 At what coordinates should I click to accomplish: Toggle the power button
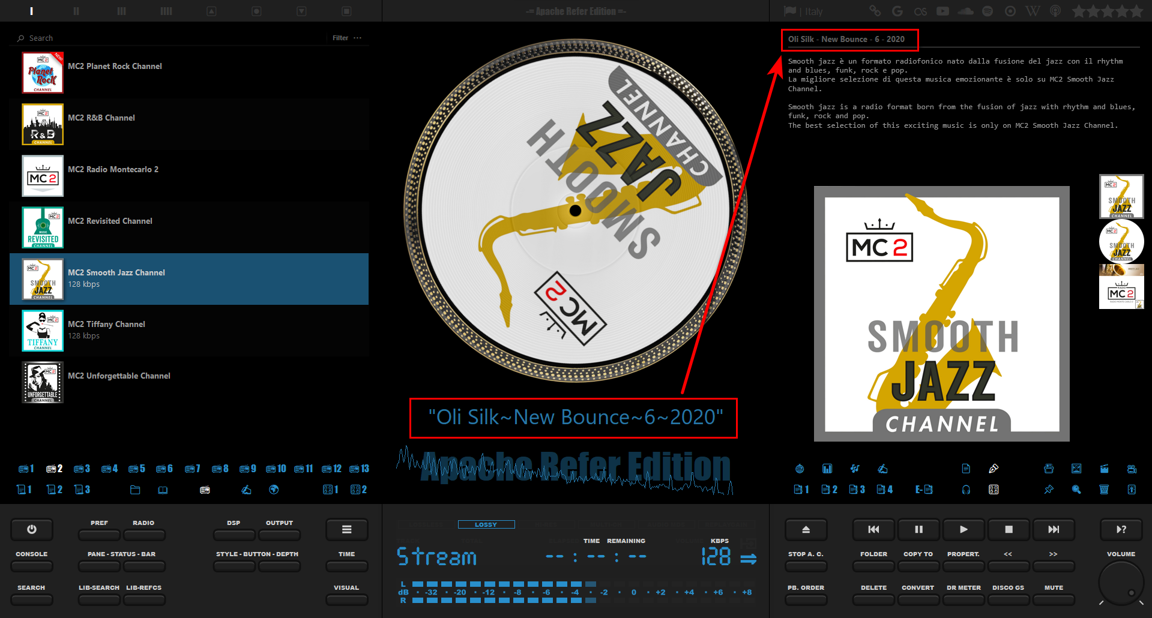click(x=32, y=530)
